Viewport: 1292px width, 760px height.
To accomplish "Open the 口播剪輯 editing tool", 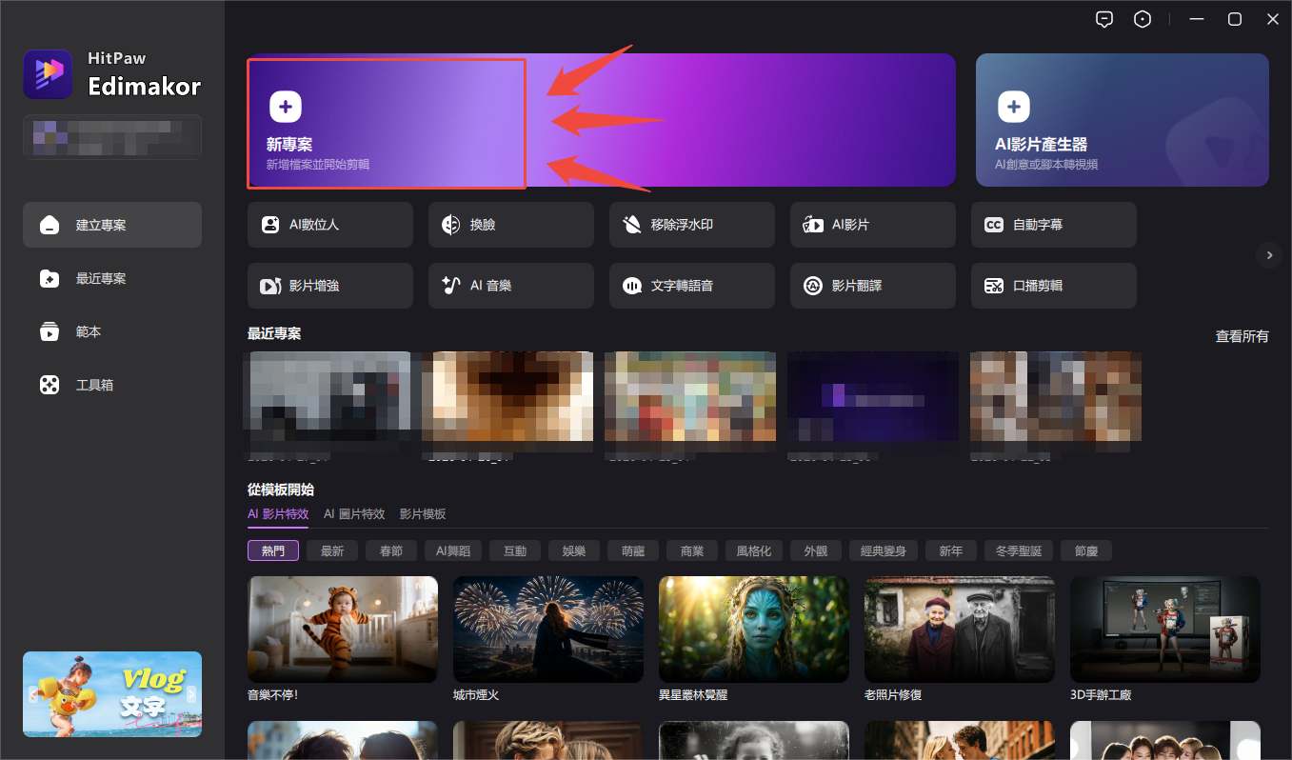I will pos(1053,286).
